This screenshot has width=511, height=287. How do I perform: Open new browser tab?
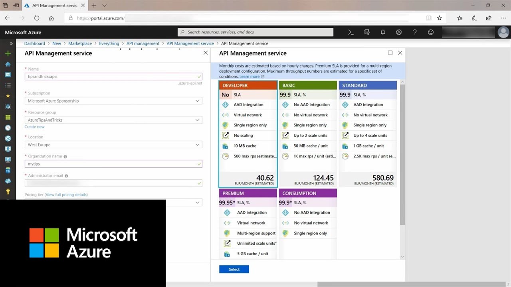94,6
